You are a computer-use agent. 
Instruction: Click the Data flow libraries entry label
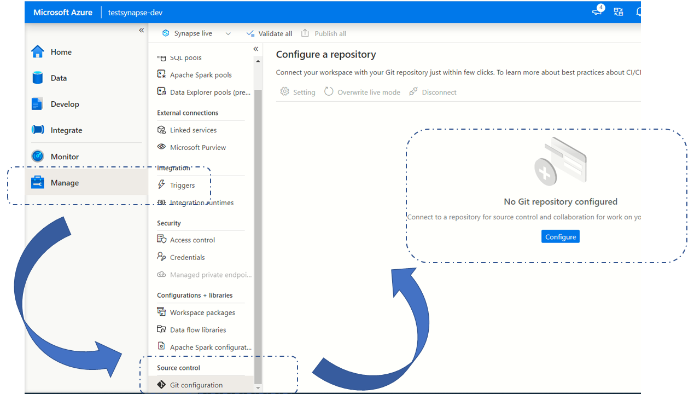pyautogui.click(x=198, y=330)
